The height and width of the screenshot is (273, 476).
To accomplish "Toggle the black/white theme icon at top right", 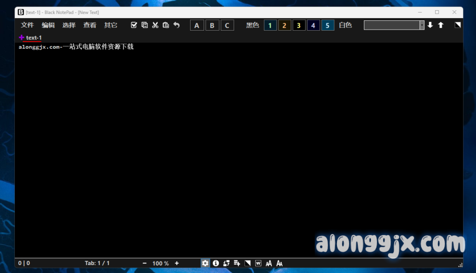I will [458, 25].
